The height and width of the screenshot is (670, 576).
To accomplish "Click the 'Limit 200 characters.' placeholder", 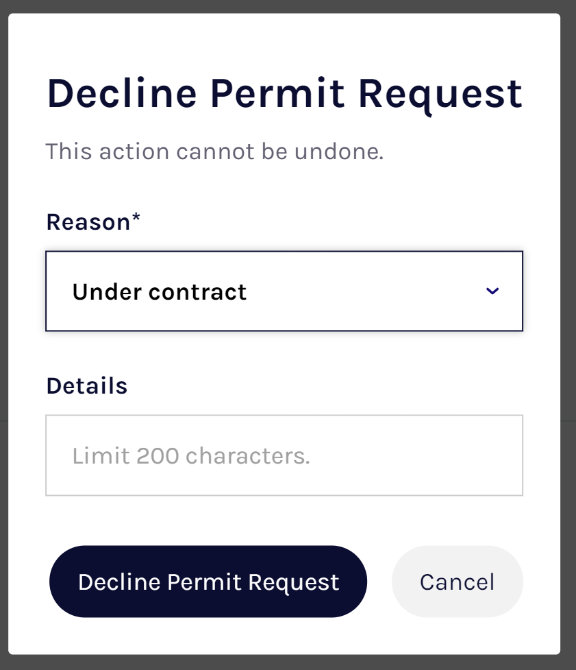I will (191, 456).
